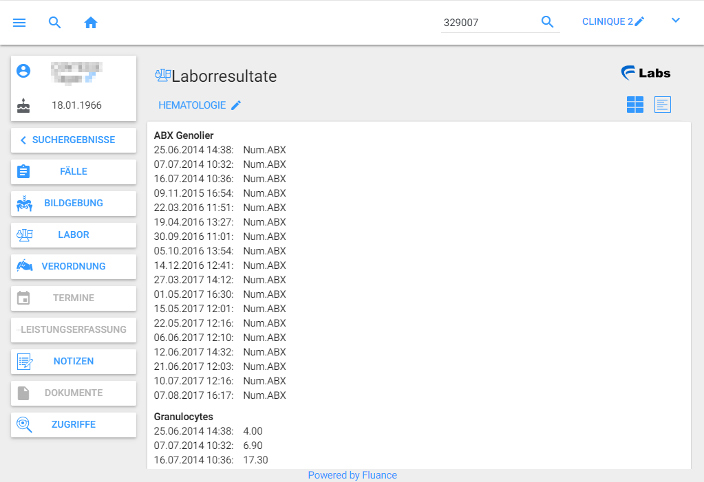This screenshot has height=482, width=704.
Task: Open BILDGEBUNG imaging section
Action: (74, 203)
